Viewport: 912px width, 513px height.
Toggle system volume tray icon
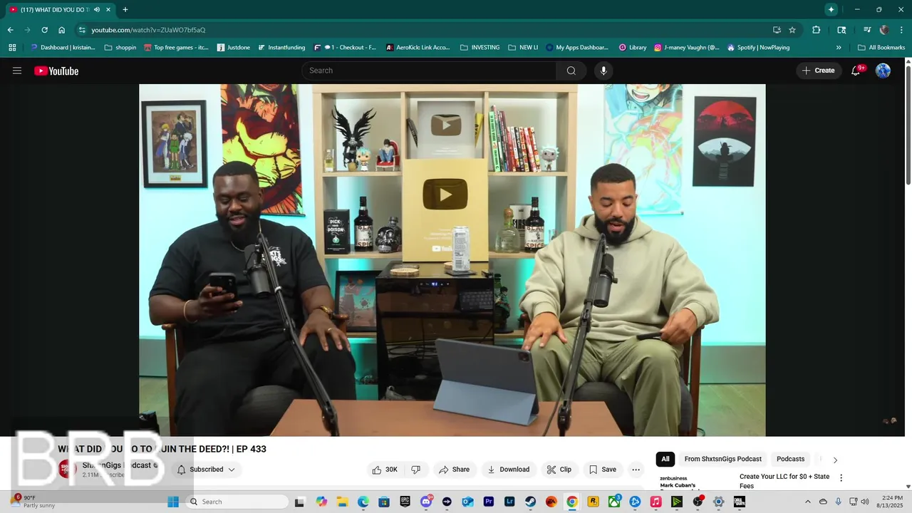pos(865,502)
